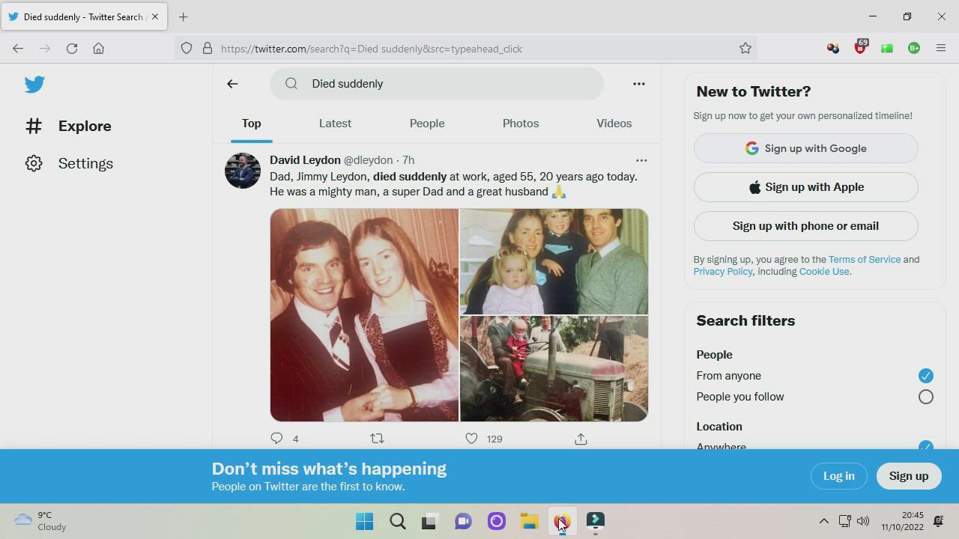Open the Settings gear in sidebar
This screenshot has width=959, height=539.
point(34,163)
